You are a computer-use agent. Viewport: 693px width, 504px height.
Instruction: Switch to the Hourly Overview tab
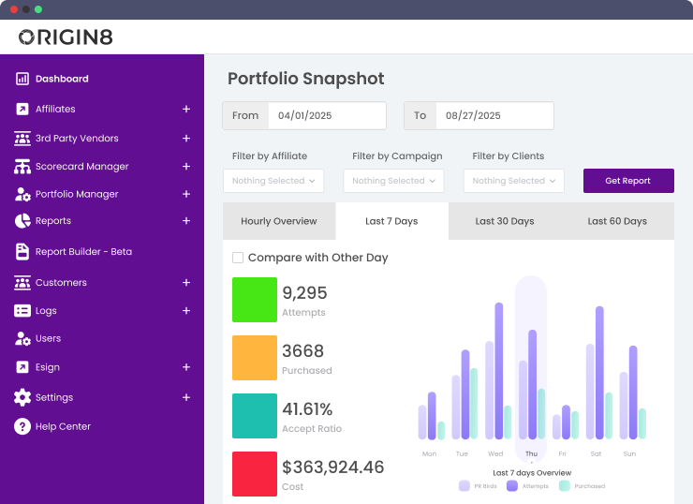tap(279, 221)
